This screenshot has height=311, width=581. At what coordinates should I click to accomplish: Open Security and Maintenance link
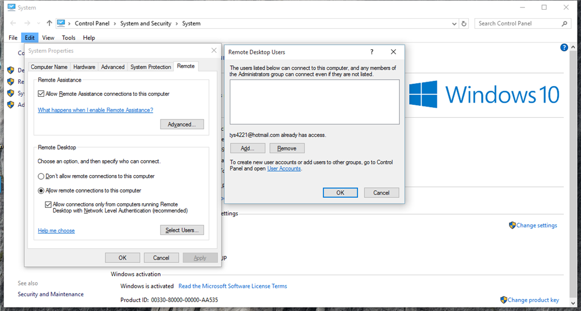(50, 295)
